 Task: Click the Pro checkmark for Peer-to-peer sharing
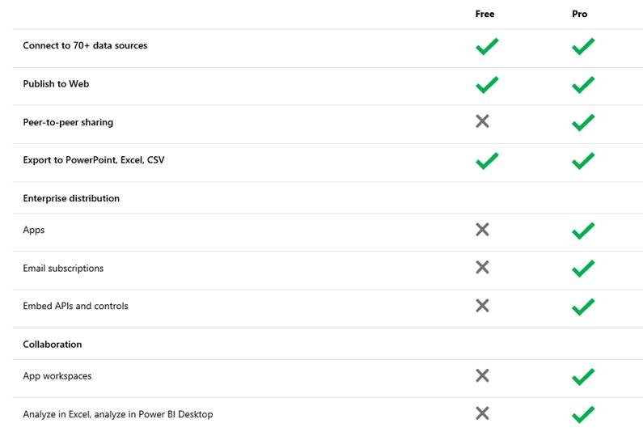click(582, 123)
